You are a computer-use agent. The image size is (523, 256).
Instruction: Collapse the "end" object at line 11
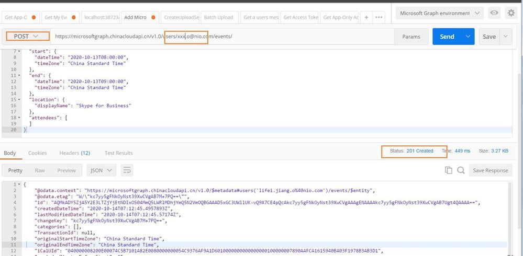19,76
